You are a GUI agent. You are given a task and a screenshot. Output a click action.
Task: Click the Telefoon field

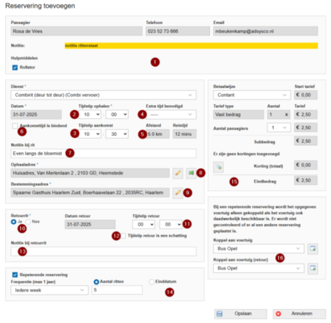pyautogui.click(x=178, y=31)
